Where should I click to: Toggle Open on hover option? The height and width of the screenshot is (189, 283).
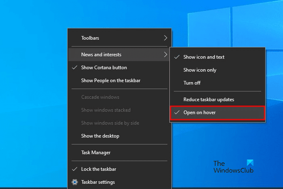pyautogui.click(x=218, y=113)
